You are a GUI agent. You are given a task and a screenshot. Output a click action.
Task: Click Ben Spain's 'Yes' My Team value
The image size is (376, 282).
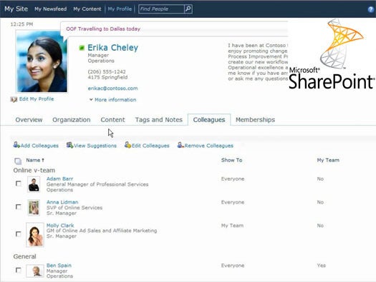click(322, 266)
